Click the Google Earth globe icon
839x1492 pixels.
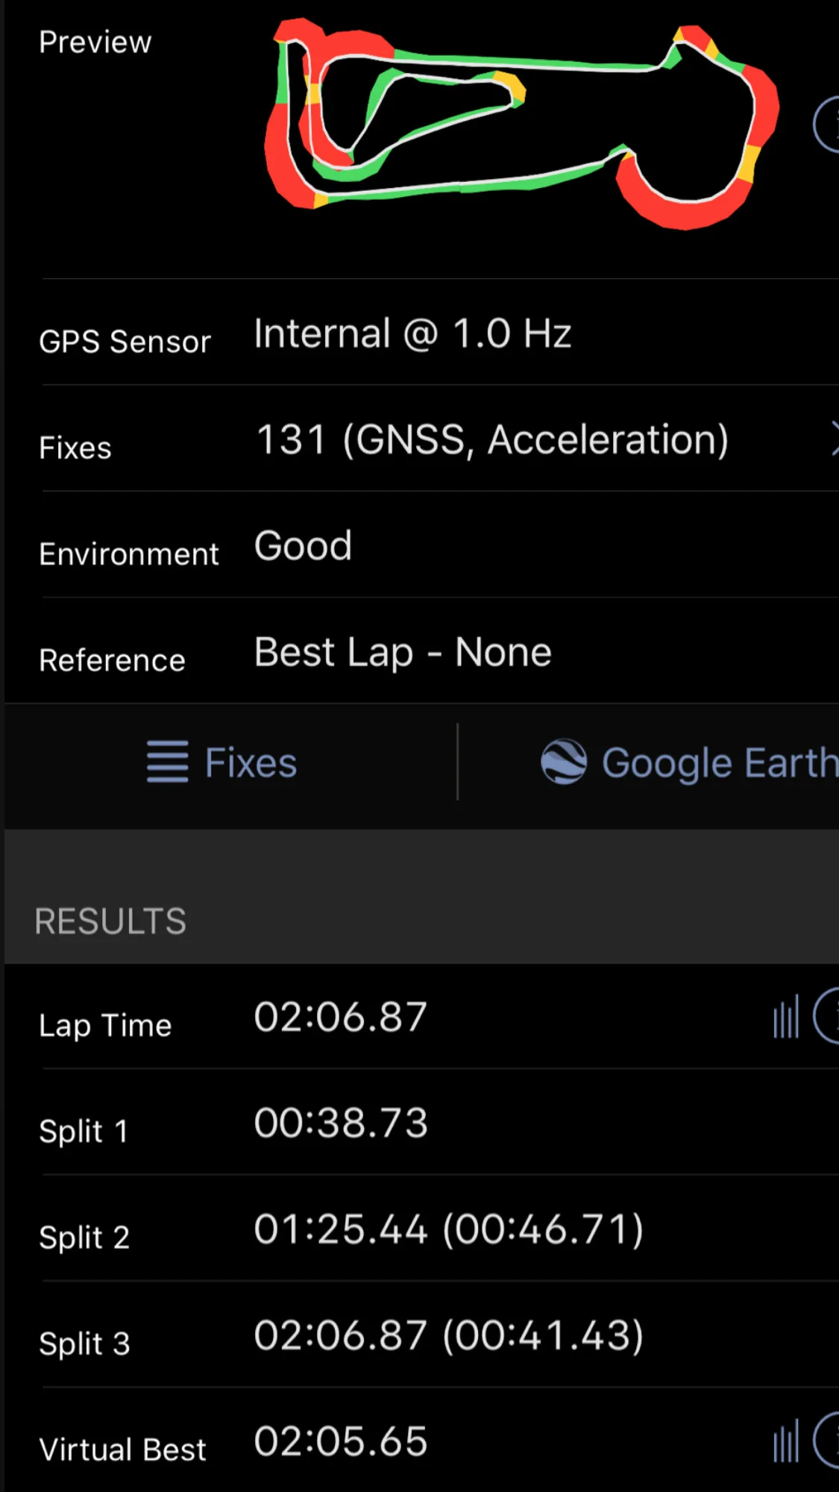tap(564, 762)
